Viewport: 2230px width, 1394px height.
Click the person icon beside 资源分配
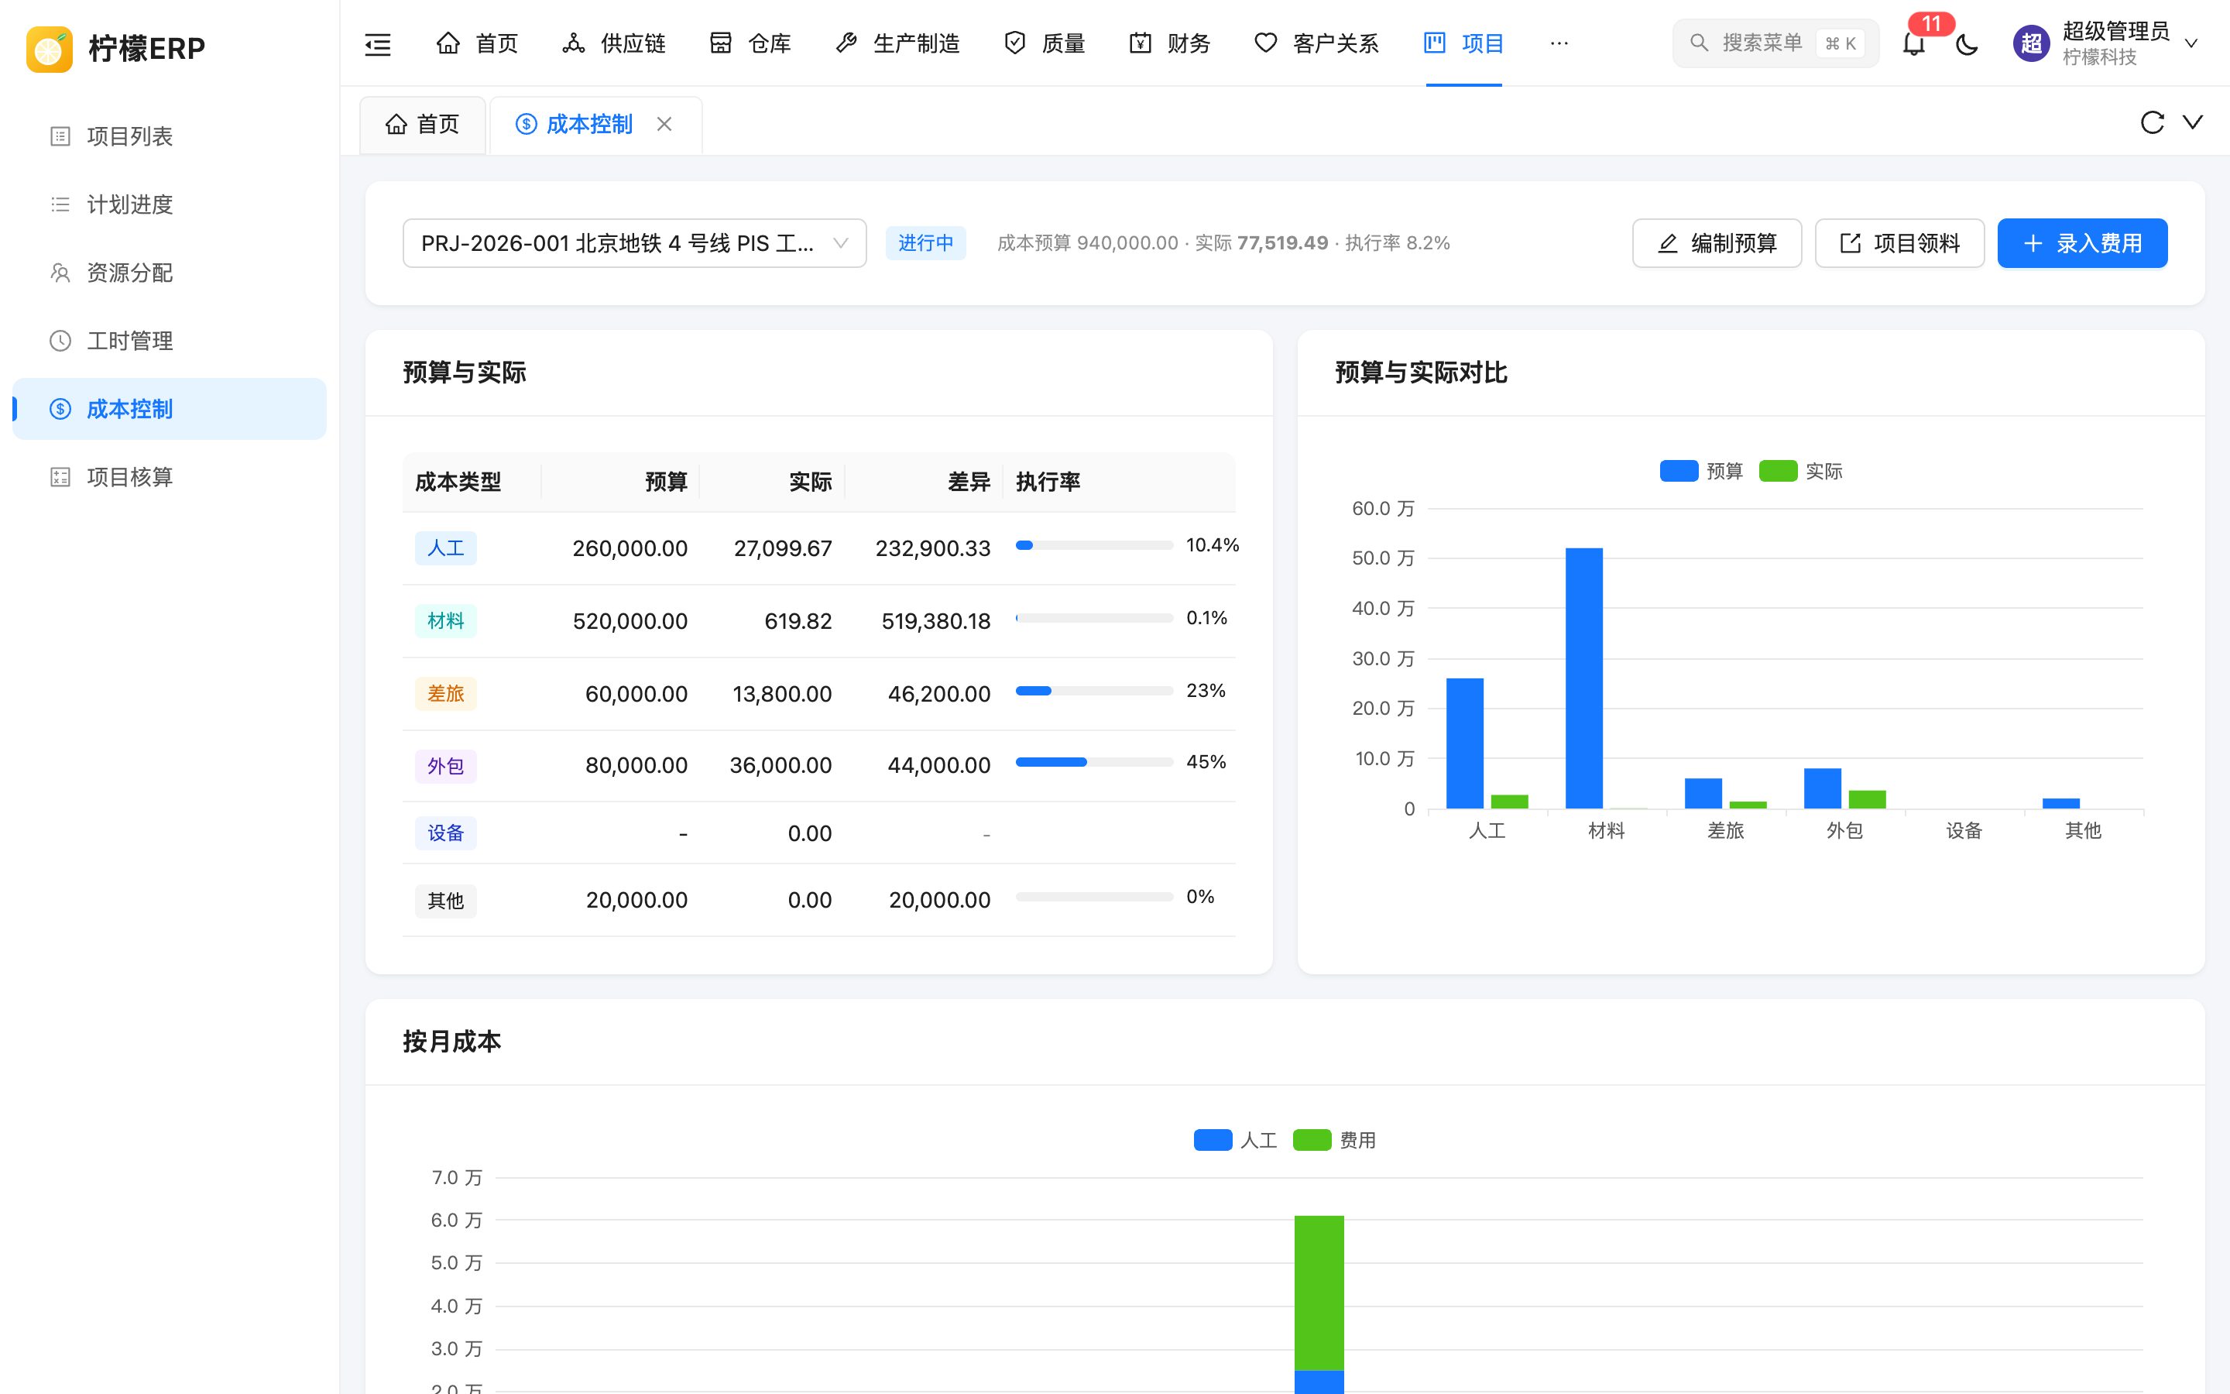(x=60, y=273)
